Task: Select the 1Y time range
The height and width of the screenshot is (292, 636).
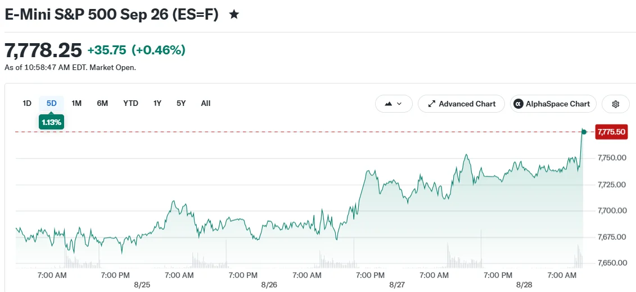Action: 157,103
